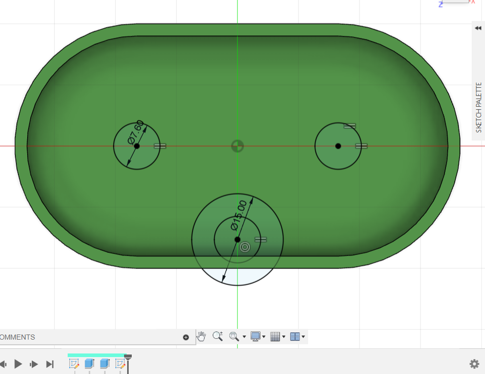
Task: Expand the Sketch Palette panel
Action: click(478, 29)
